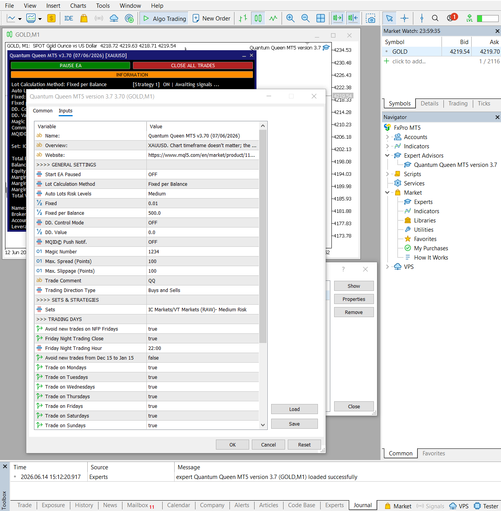This screenshot has width=501, height=511.
Task: Switch chart to bar chart icon
Action: [243, 18]
